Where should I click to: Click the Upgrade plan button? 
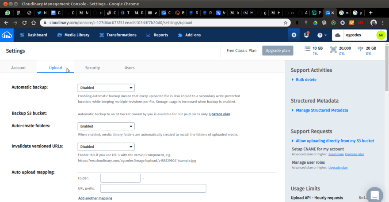pyautogui.click(x=278, y=51)
